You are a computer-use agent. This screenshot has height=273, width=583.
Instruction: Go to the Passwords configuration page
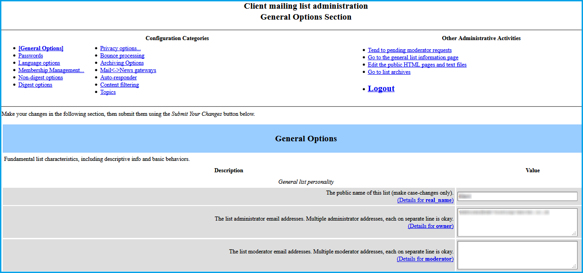click(31, 56)
